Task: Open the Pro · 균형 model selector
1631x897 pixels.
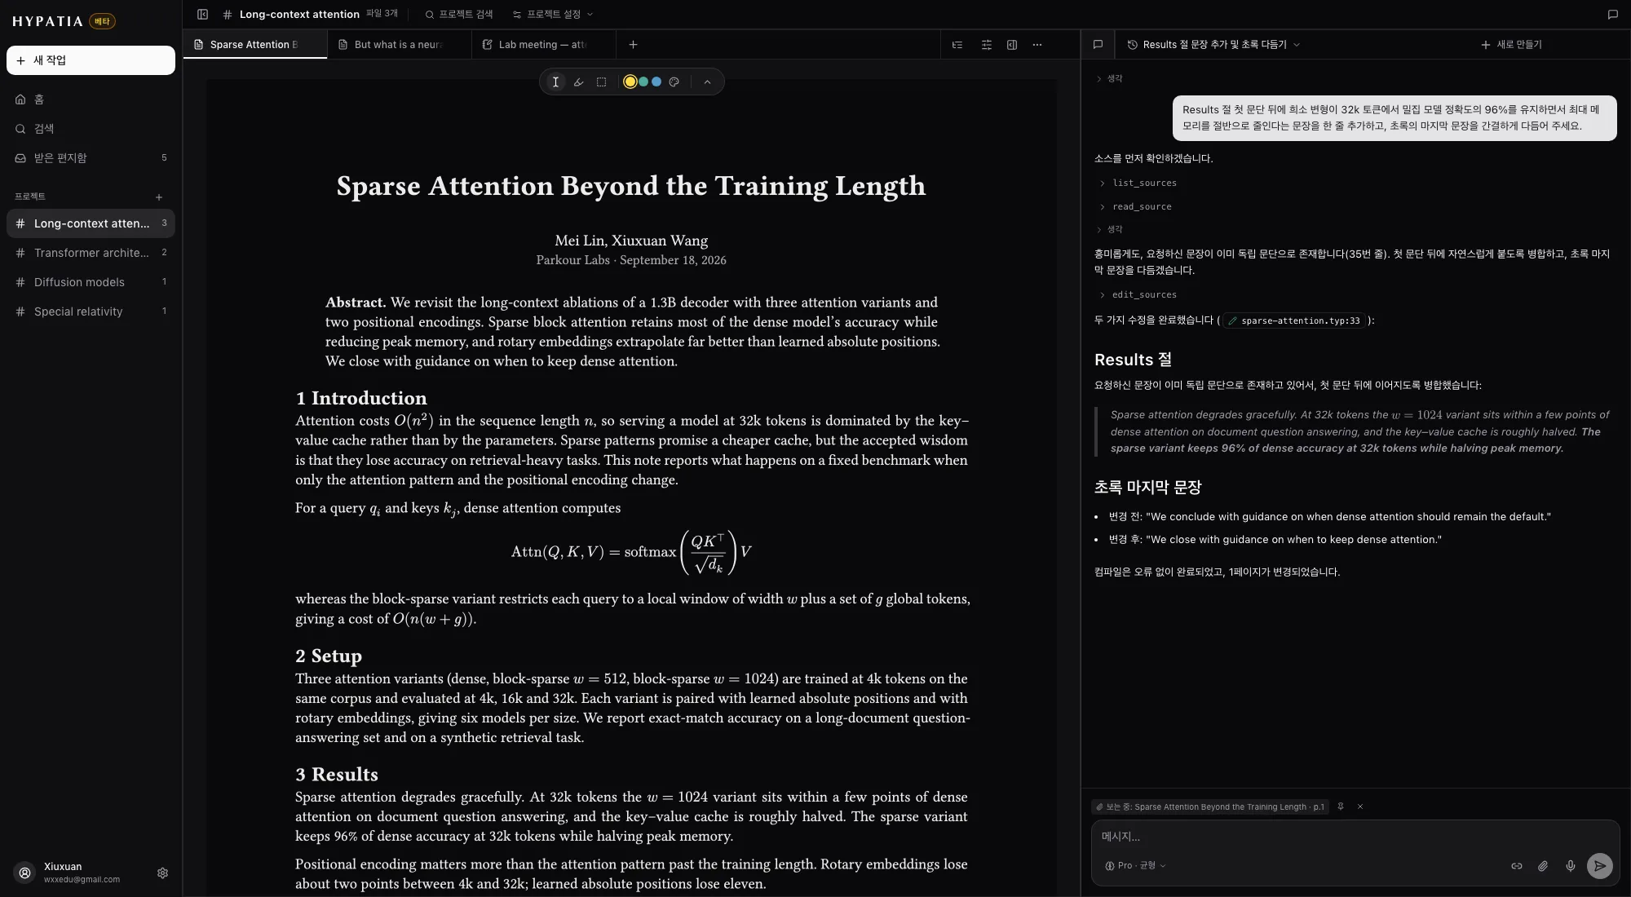Action: (1135, 866)
